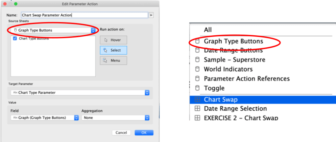Click the Menu action button
336x142 pixels.
tap(113, 61)
